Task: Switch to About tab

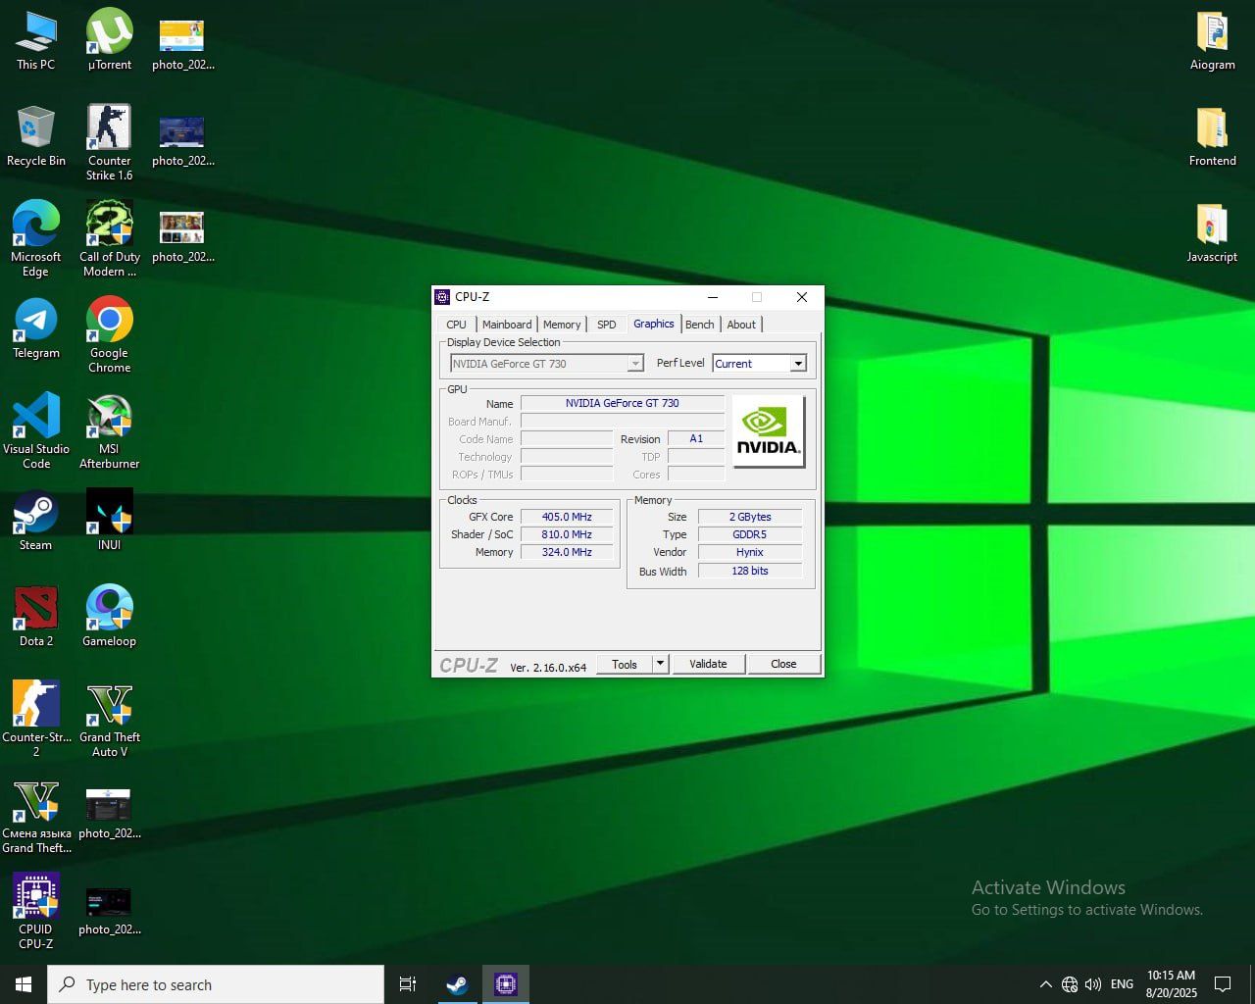Action: tap(741, 325)
